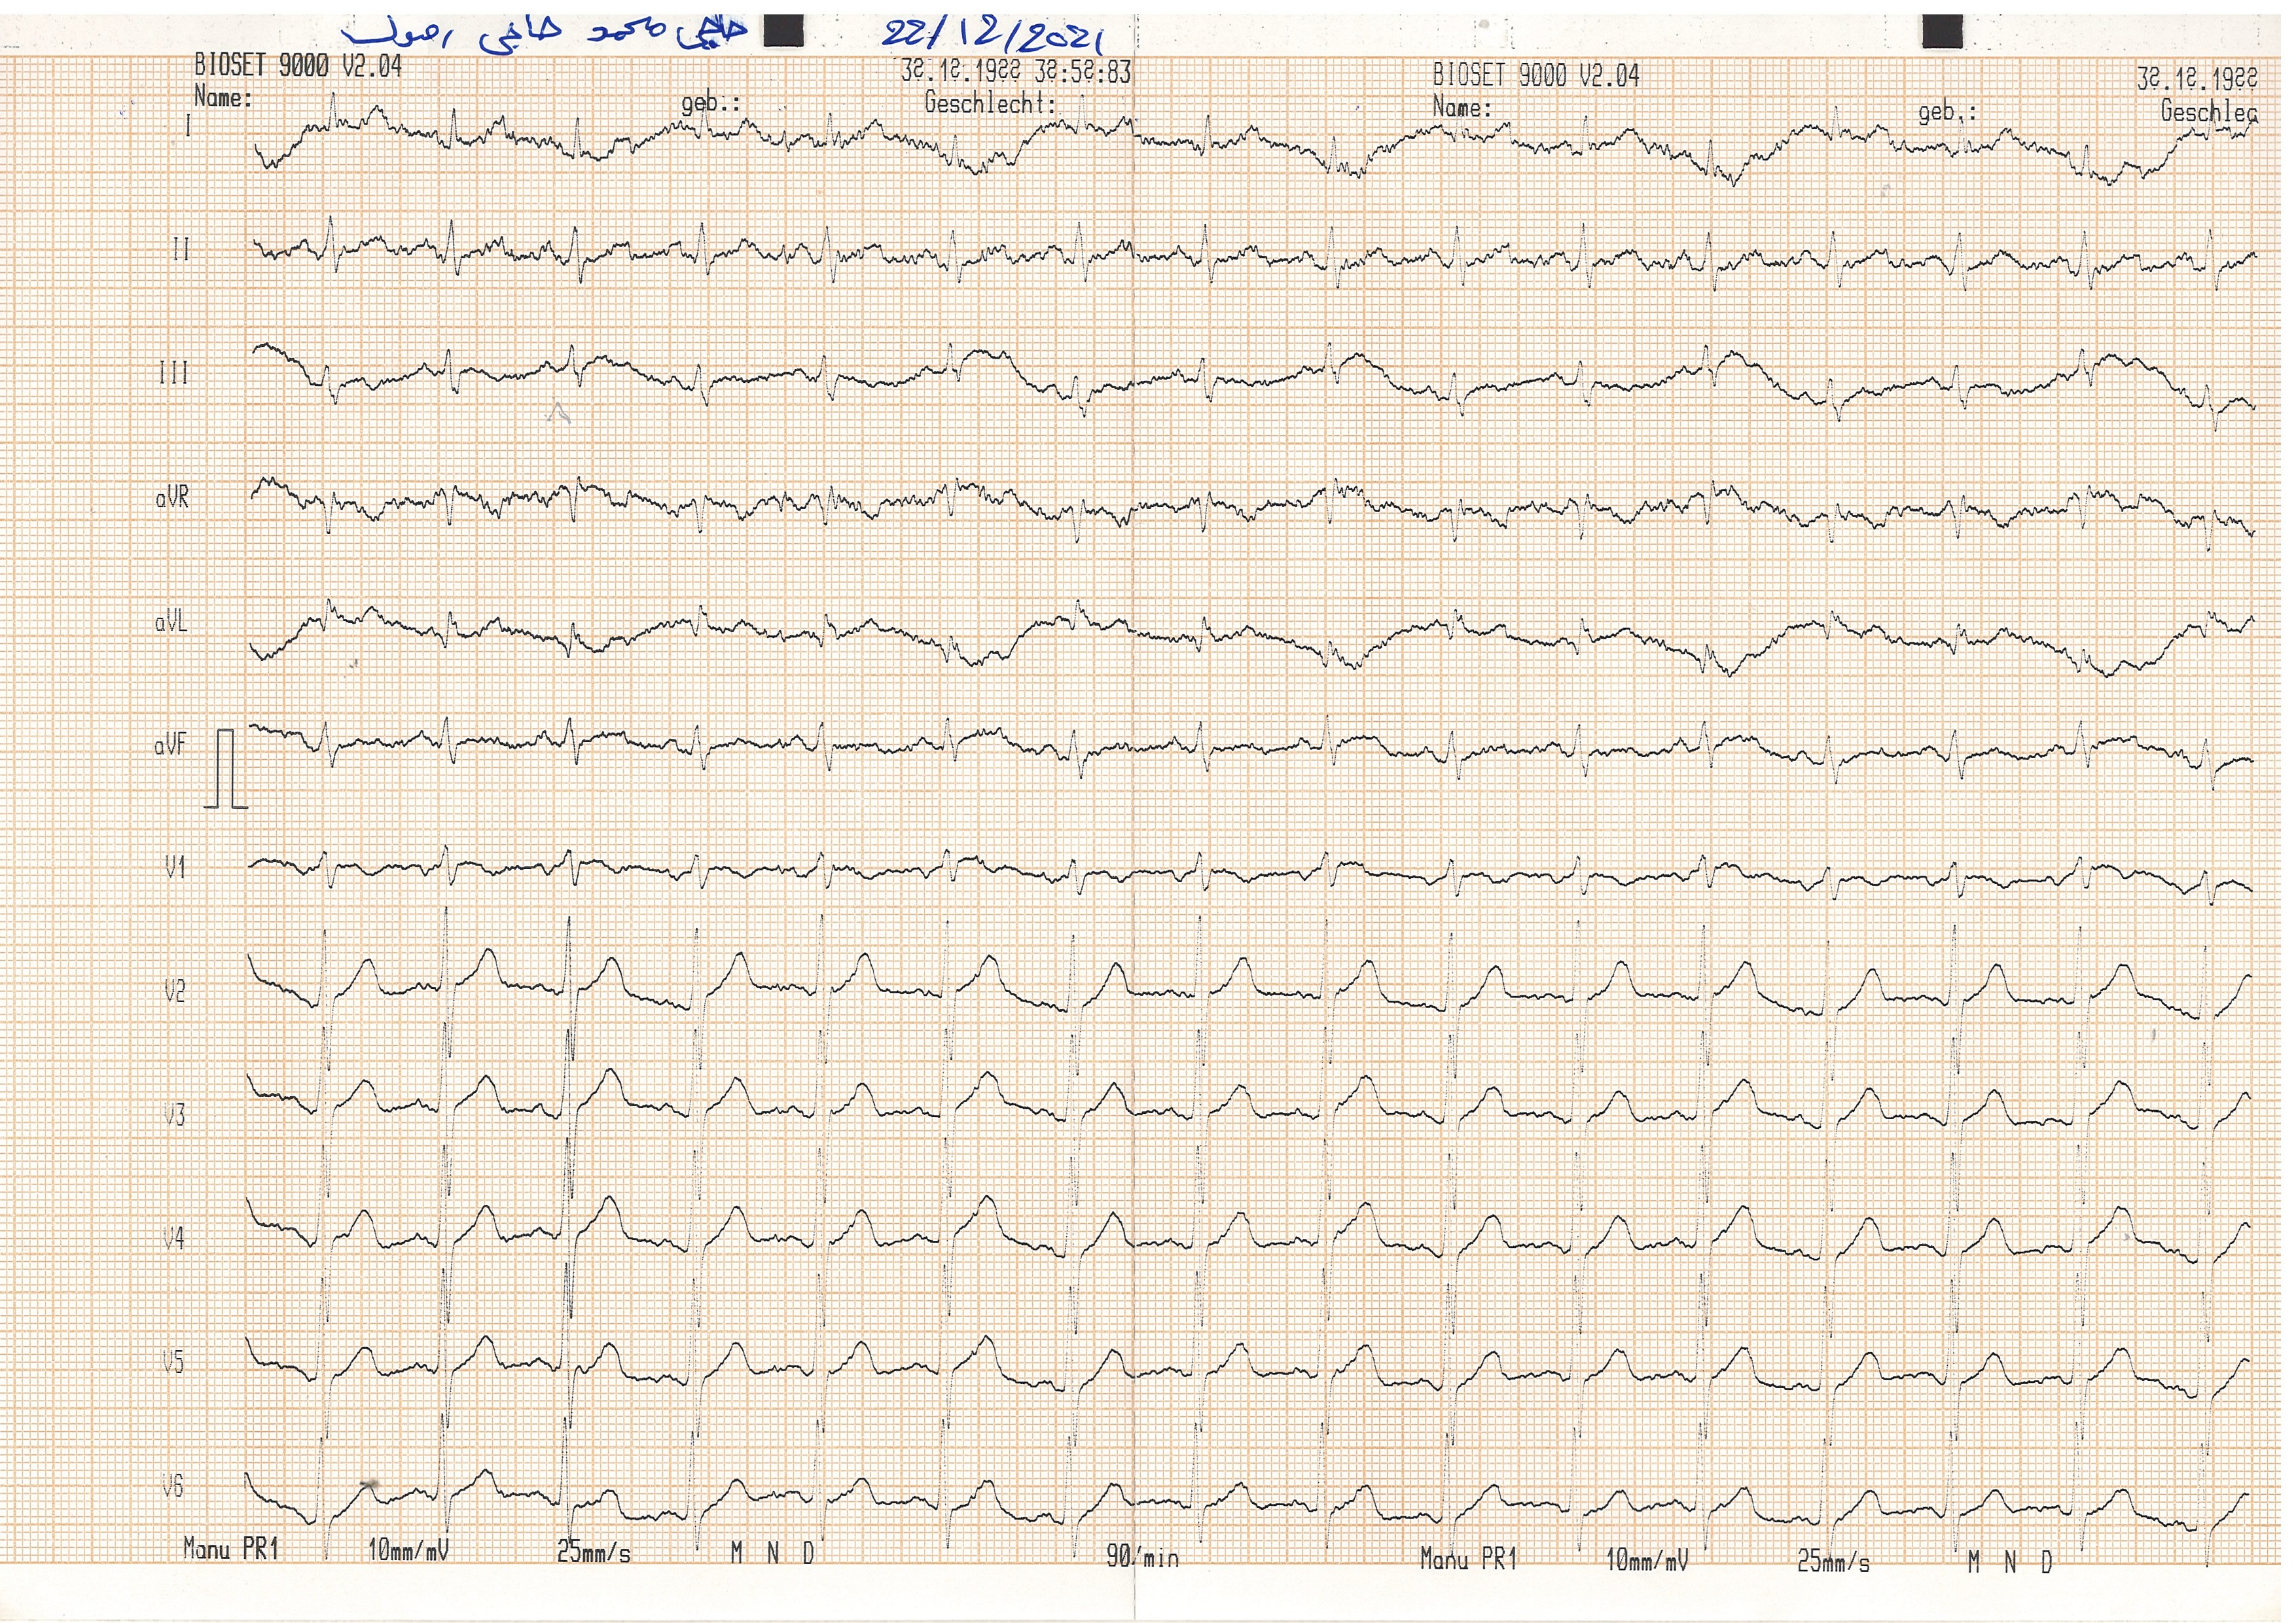Click the left BIOSET 9000 V2.04 header

coord(298,66)
